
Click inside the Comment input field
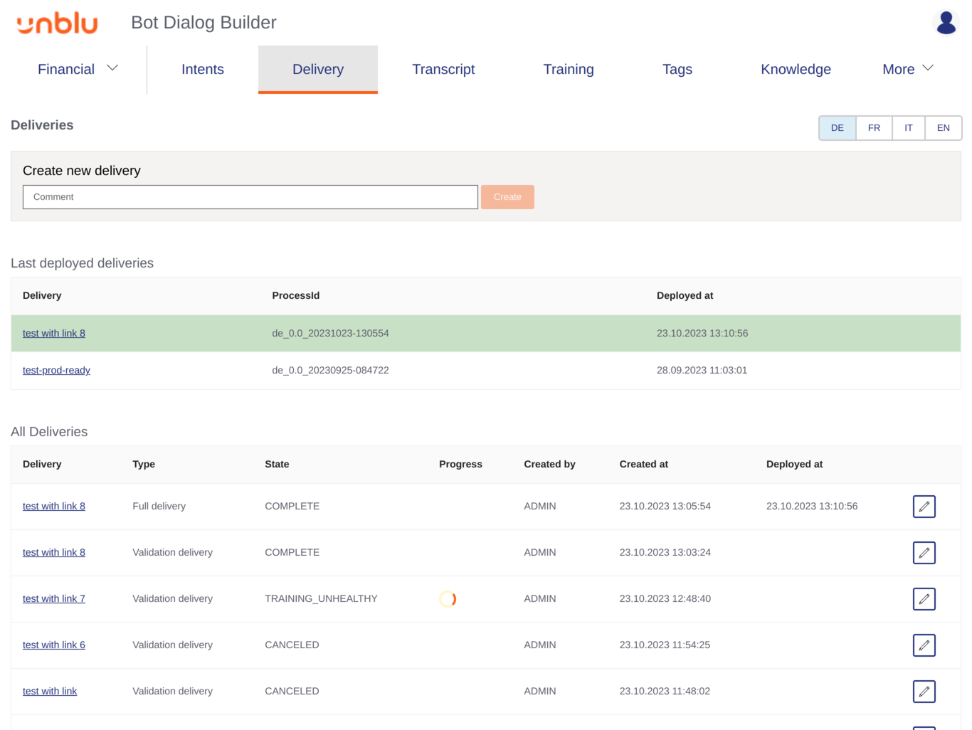pyautogui.click(x=250, y=196)
